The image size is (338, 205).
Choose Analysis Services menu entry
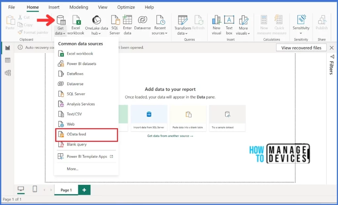point(86,104)
